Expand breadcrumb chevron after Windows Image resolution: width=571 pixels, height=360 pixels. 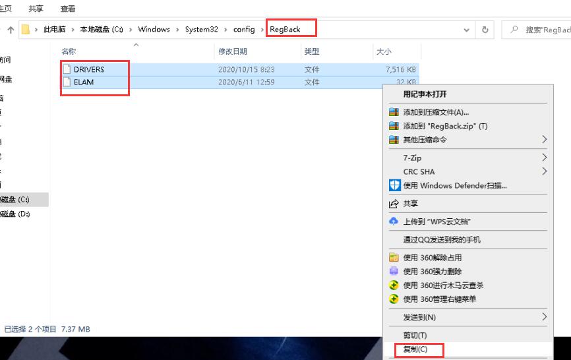click(177, 30)
